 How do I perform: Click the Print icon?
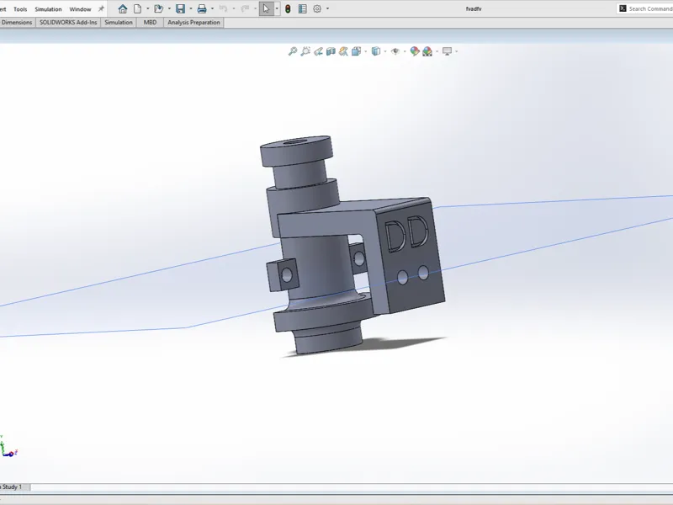coord(202,8)
